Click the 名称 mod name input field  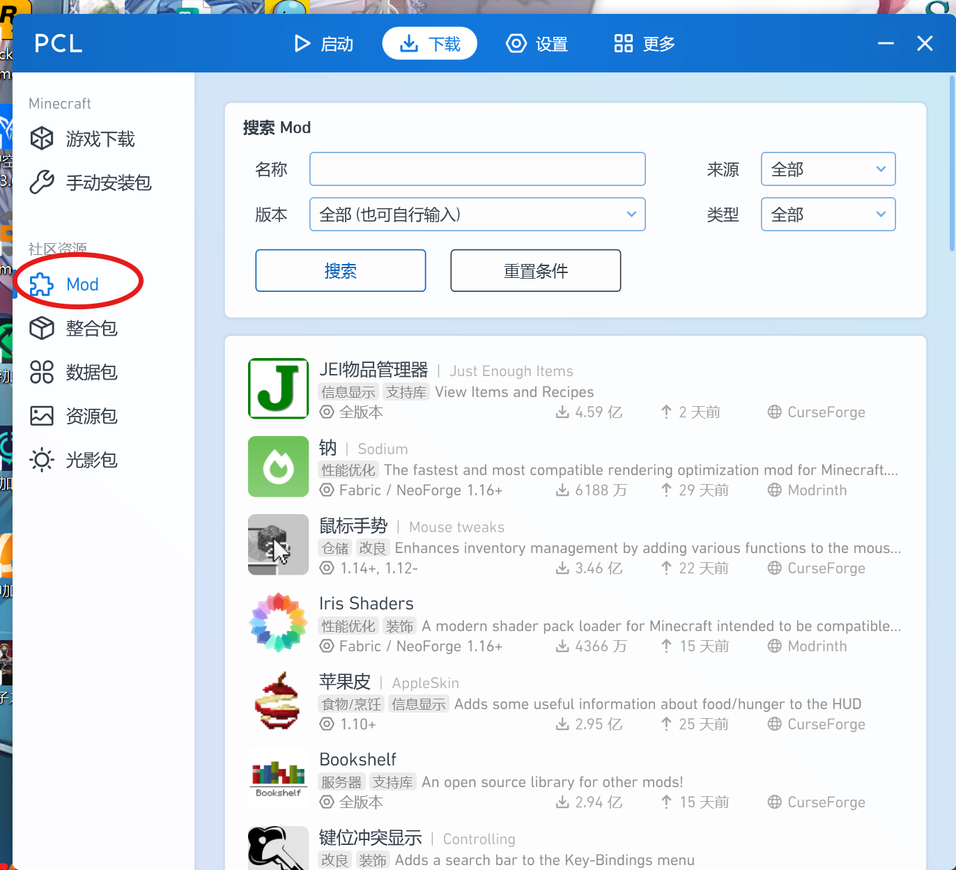[x=477, y=169]
